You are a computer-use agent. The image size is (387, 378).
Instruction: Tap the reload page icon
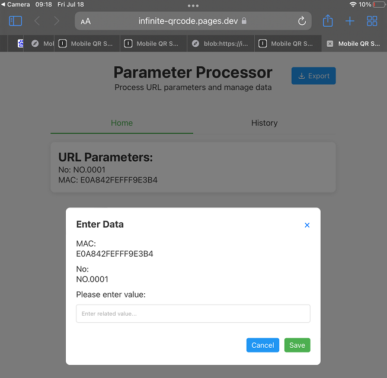click(x=302, y=21)
